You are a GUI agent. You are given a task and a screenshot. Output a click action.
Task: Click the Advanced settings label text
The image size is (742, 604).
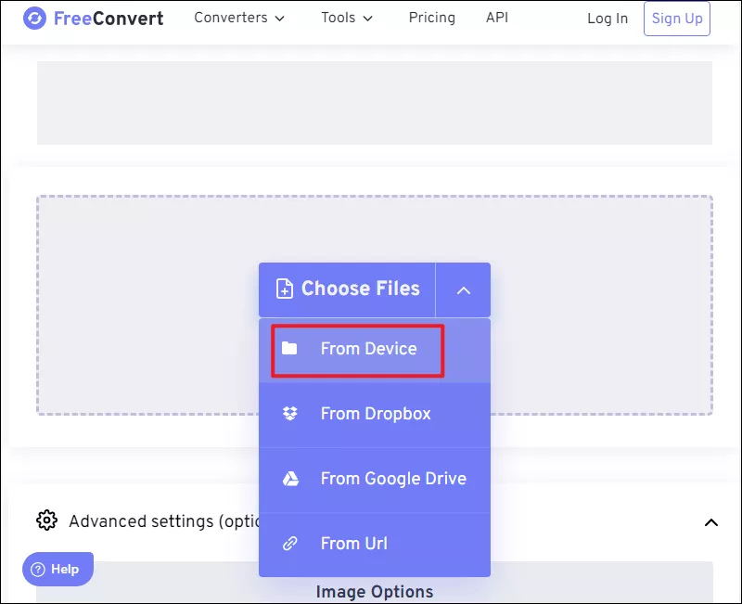pyautogui.click(x=164, y=521)
